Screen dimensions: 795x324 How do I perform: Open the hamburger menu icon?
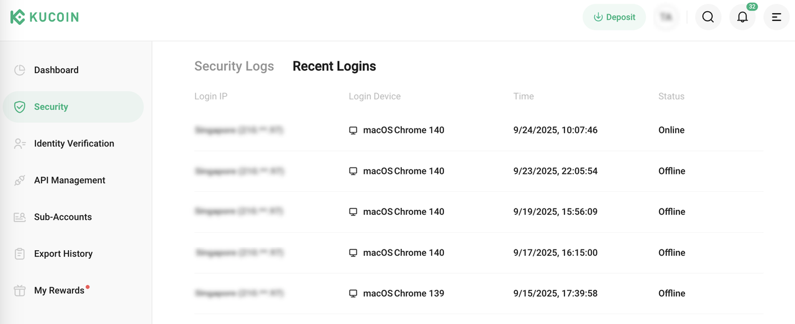coord(776,17)
